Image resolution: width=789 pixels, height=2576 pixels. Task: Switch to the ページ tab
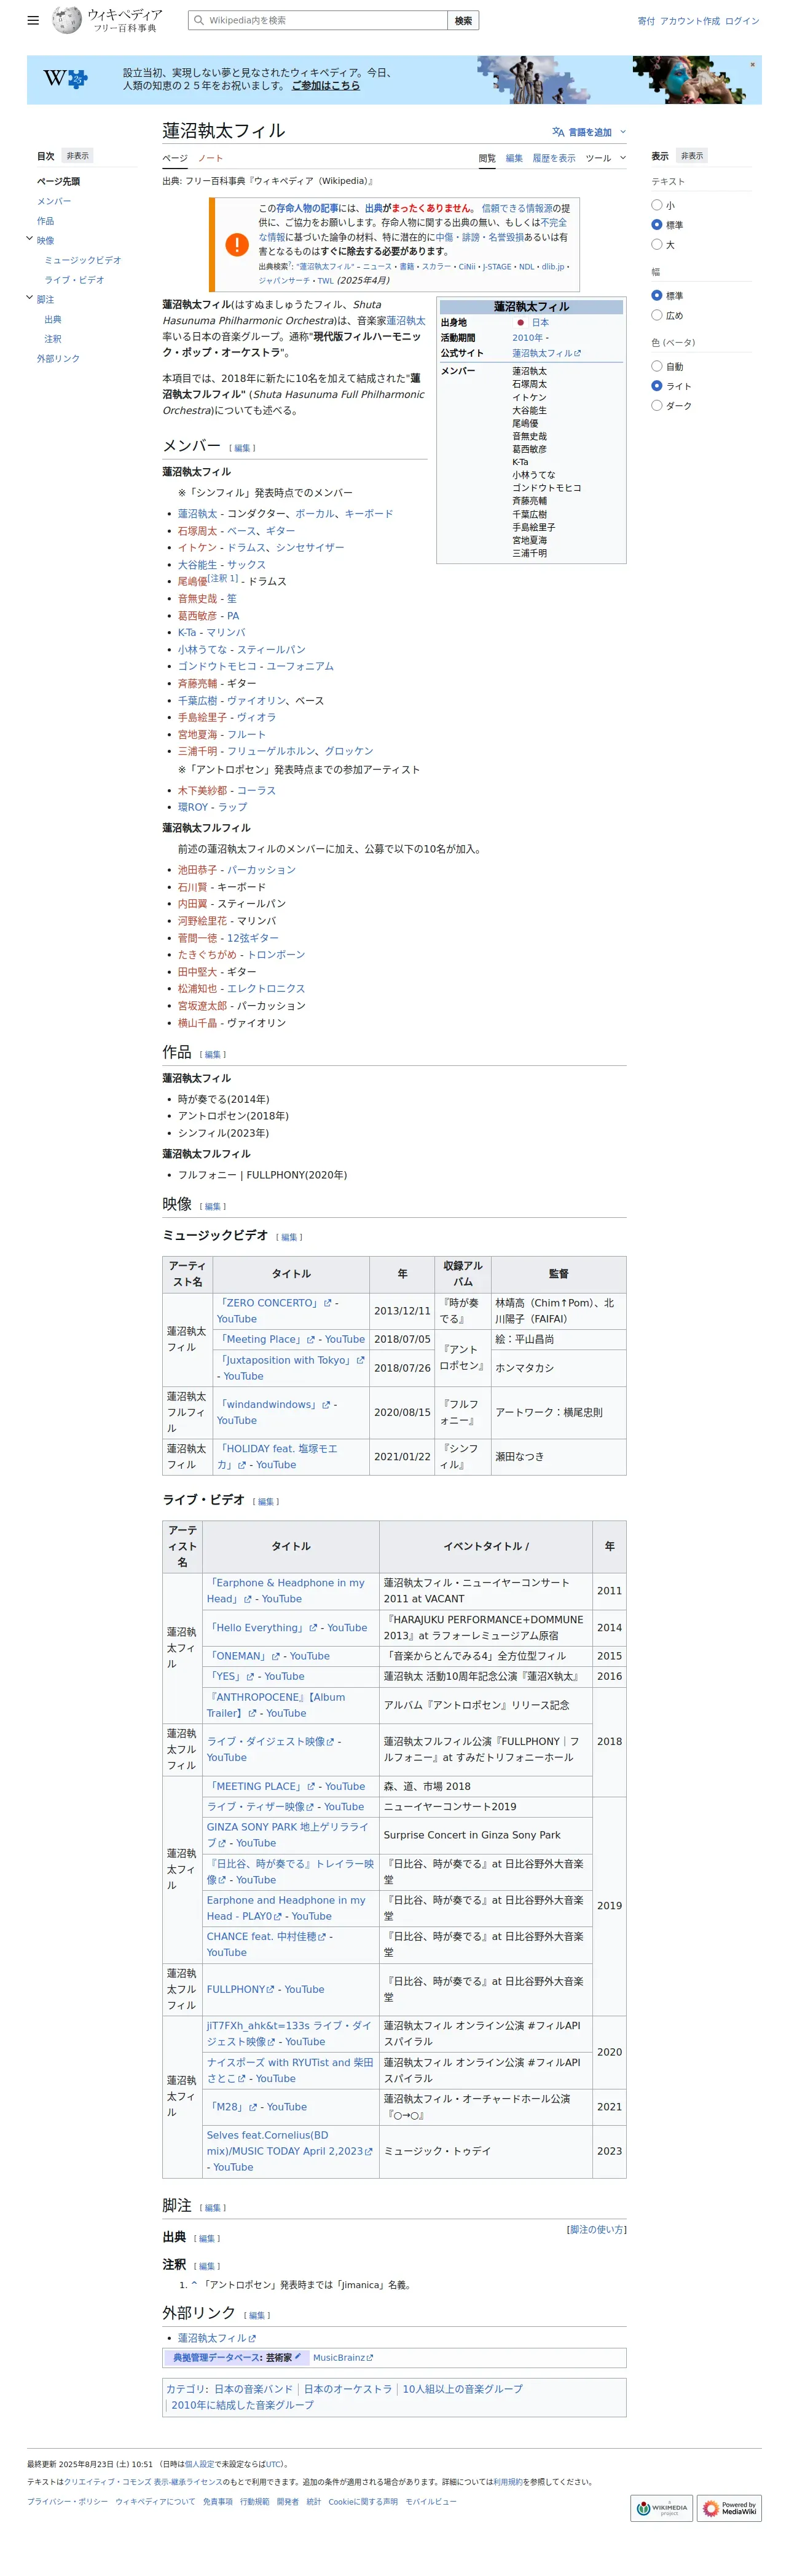pyautogui.click(x=175, y=158)
